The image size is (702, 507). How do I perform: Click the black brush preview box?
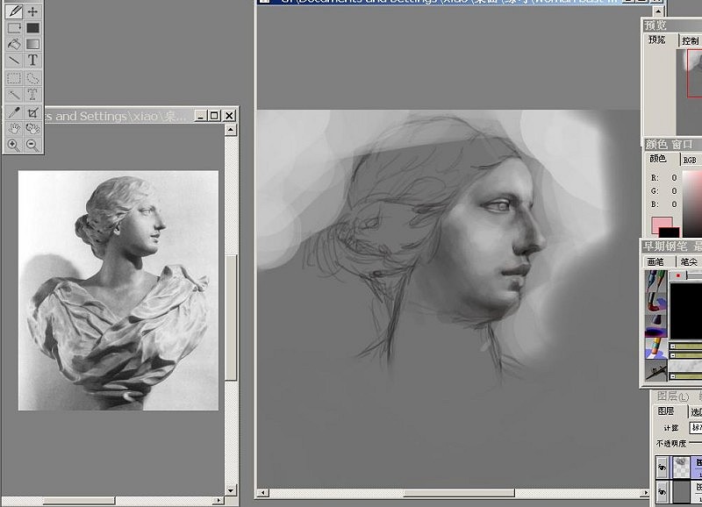686,311
